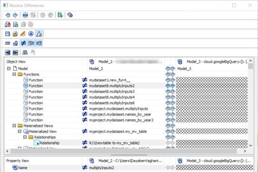This screenshot has width=258, height=172.
Task: Click the open folder icon
Action: point(15,34)
